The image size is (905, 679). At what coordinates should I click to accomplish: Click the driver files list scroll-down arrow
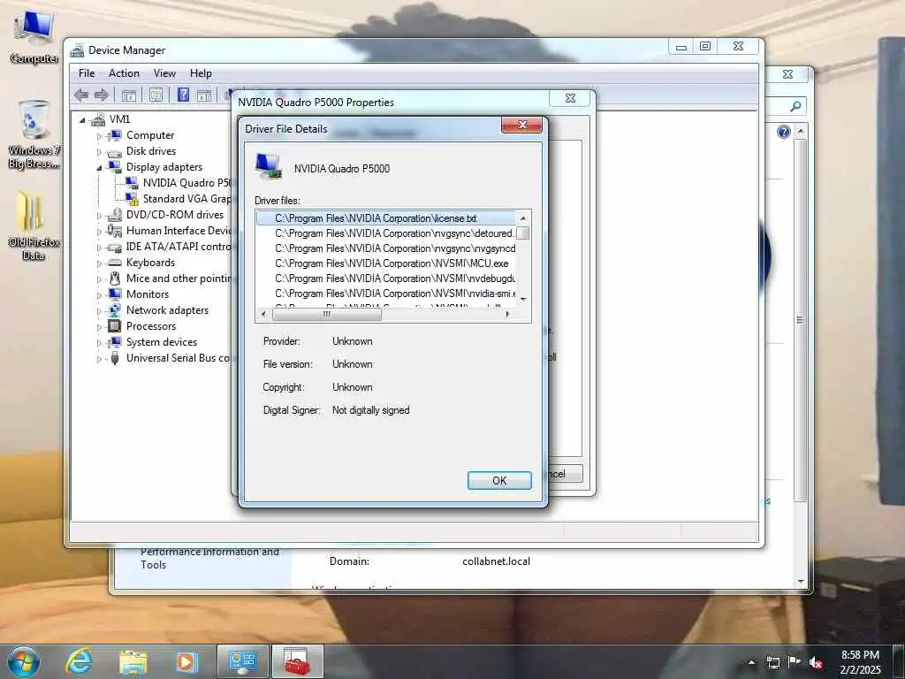click(523, 299)
